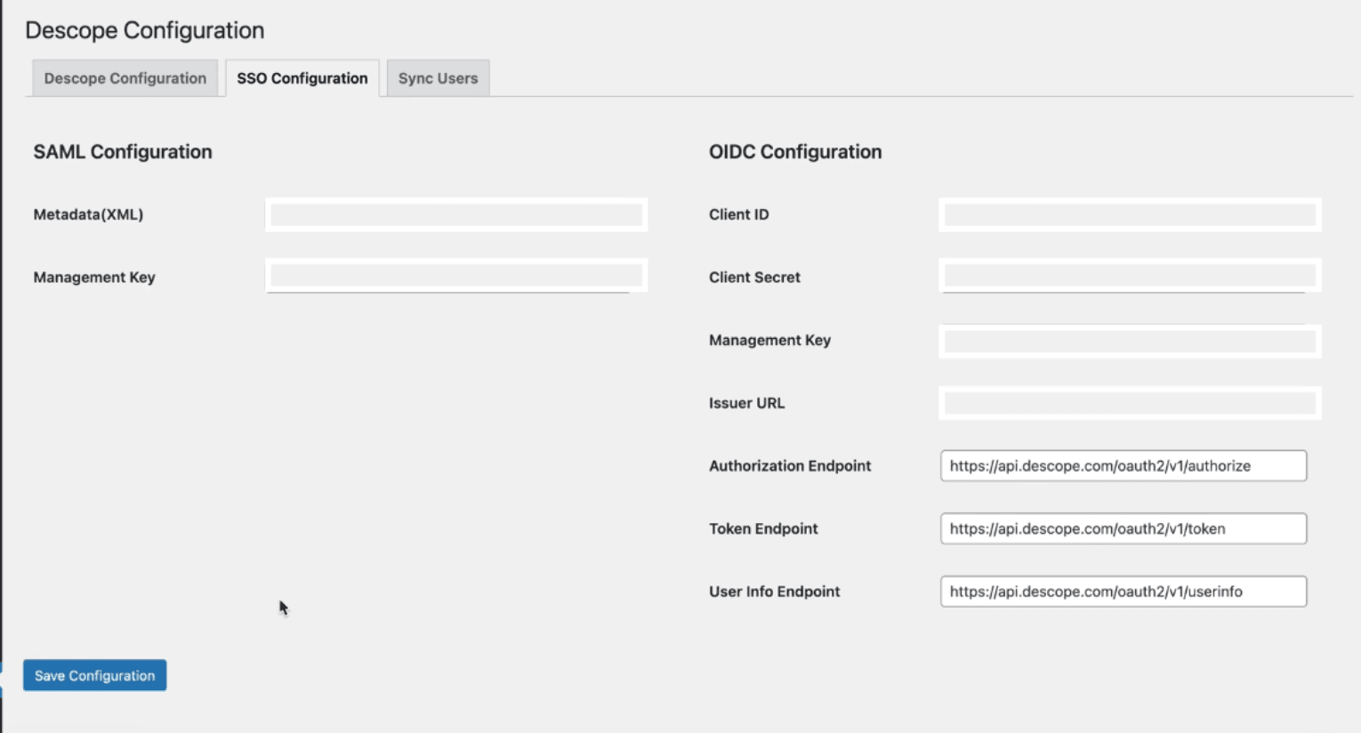Click the Save Configuration button
Screen dimensions: 1361x733
[x=94, y=675]
